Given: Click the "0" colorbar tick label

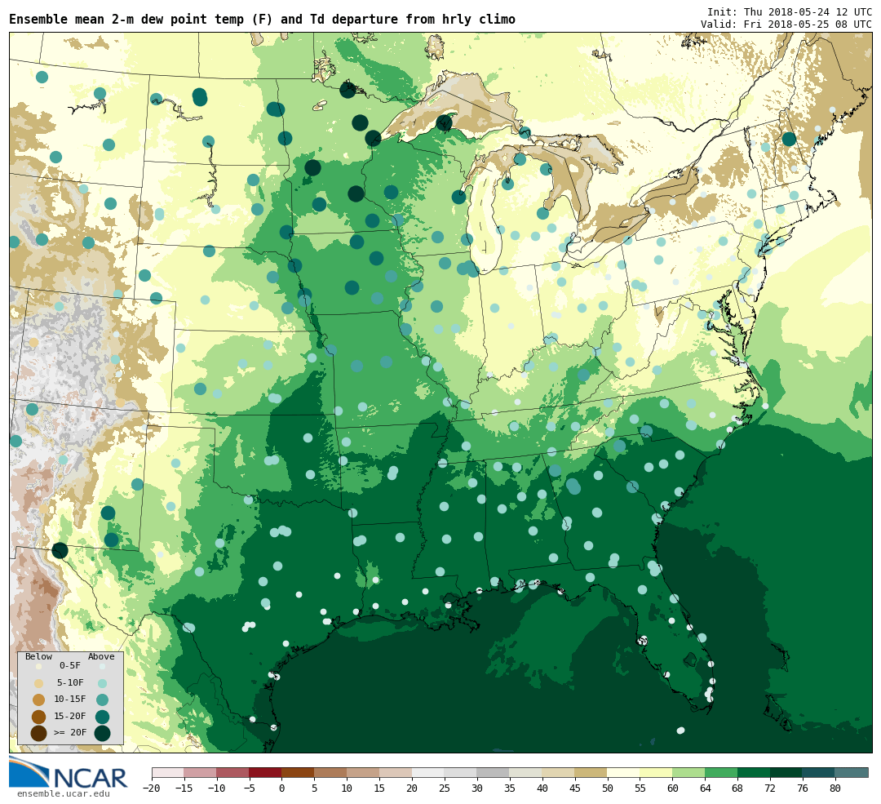Looking at the screenshot, I should tap(282, 788).
